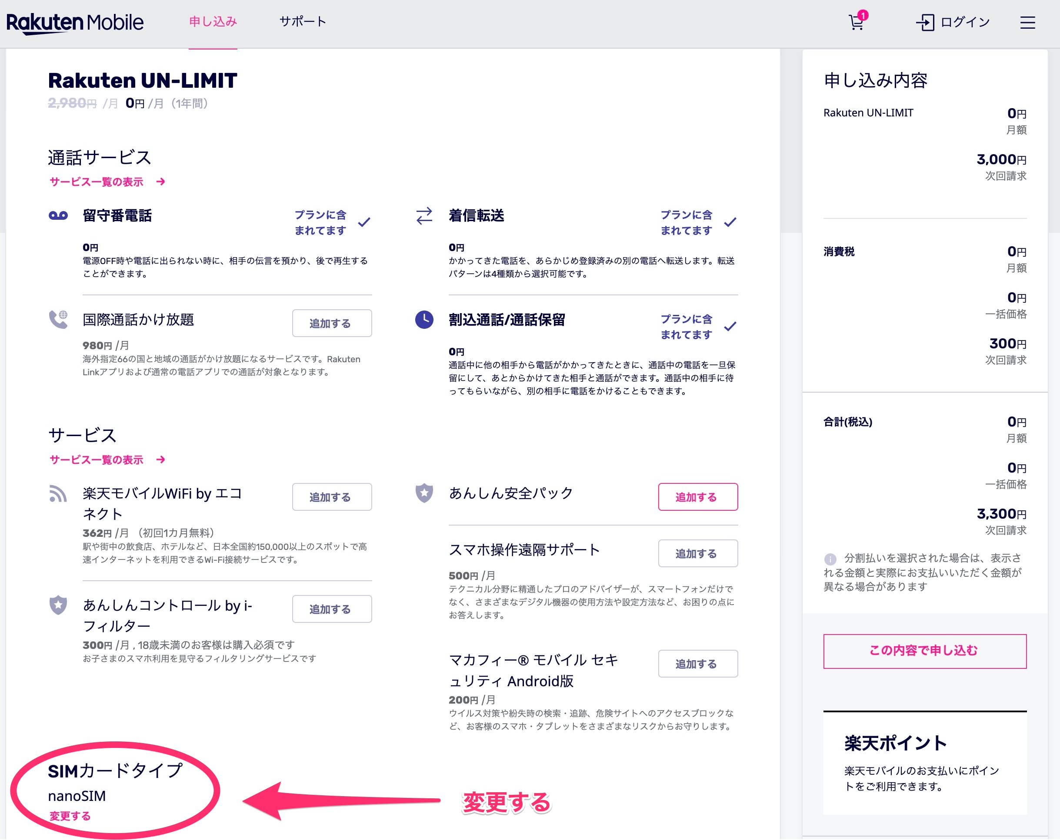This screenshot has height=840, width=1060.
Task: Click the Rakuten UN-LIMIT plan heading
Action: click(x=143, y=80)
